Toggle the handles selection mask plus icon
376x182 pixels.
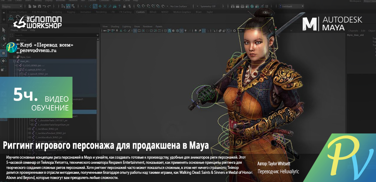(x=85, y=6)
